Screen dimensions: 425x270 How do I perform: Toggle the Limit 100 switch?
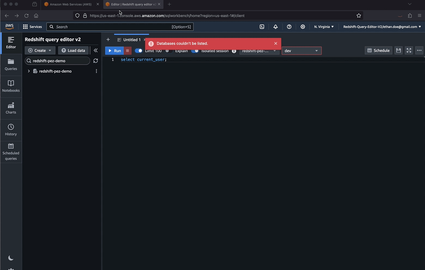[138, 51]
